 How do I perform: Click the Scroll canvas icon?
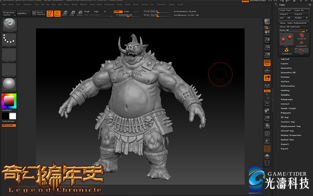coord(267,33)
